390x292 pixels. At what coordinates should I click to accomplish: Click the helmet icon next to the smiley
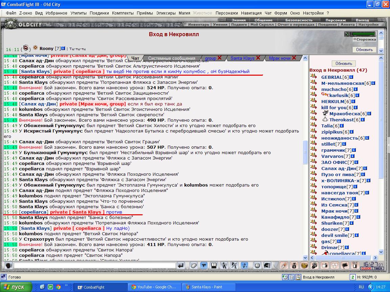point(267,266)
